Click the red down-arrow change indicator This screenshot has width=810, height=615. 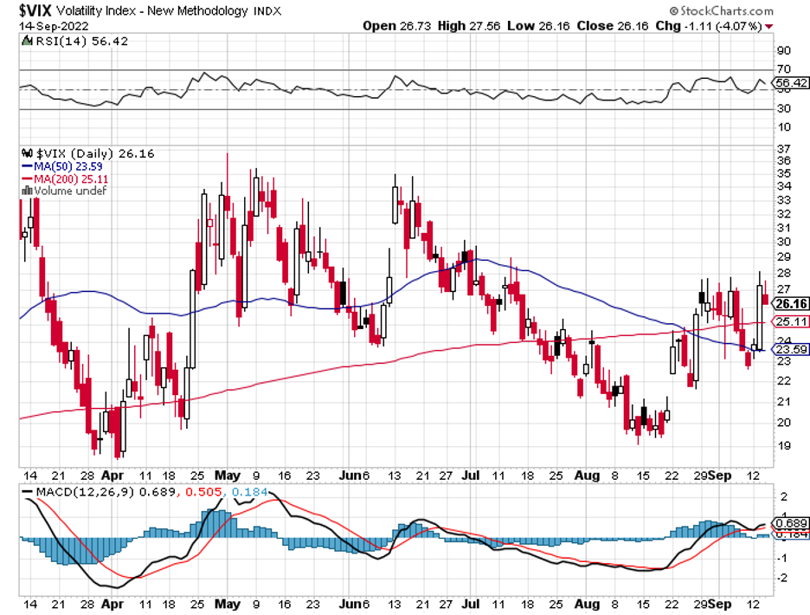[x=769, y=26]
